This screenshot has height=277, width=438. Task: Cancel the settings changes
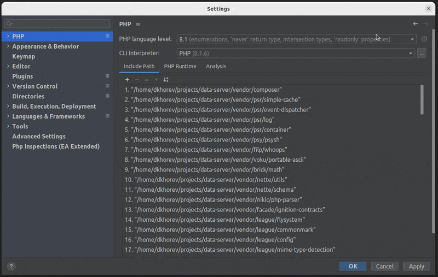tap(385, 267)
